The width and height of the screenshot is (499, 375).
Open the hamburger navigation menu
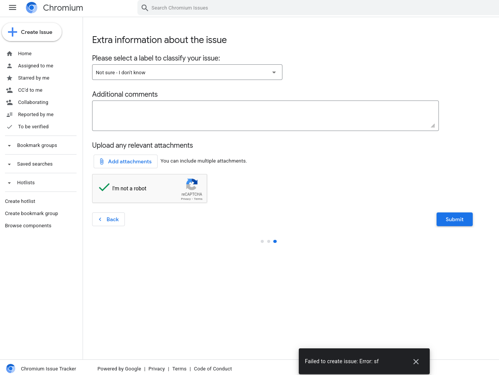(x=13, y=8)
